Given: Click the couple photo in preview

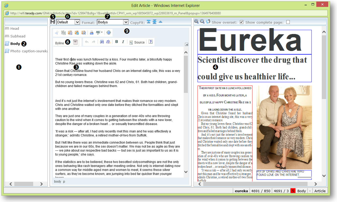Looking at the screenshot, I should (284, 127).
